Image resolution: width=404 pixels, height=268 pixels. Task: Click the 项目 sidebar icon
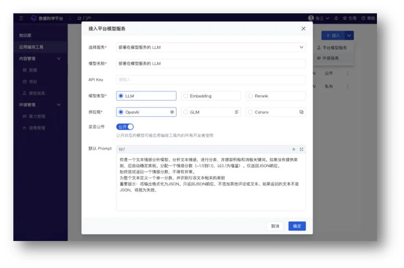(x=25, y=82)
